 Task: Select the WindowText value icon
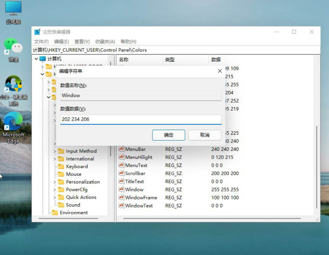121,205
